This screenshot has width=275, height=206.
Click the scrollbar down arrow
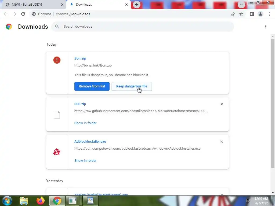[273, 193]
